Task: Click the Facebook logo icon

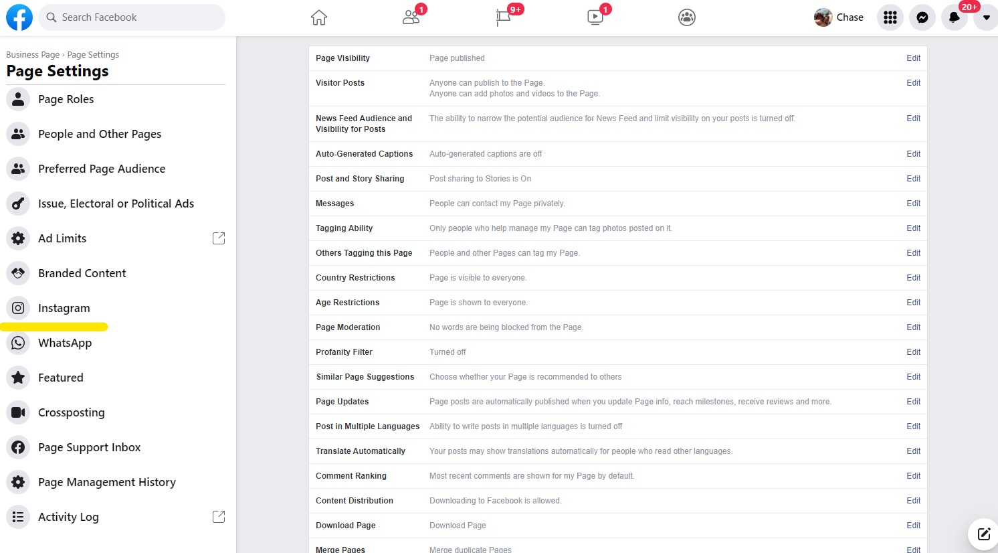Action: [x=19, y=17]
